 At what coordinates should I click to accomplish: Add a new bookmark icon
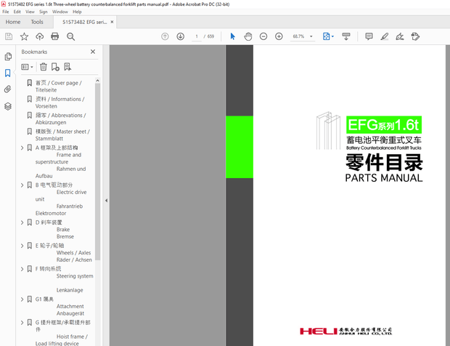pyautogui.click(x=55, y=67)
